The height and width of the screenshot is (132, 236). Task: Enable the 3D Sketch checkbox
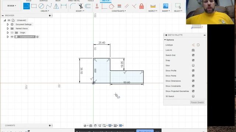[193, 96]
